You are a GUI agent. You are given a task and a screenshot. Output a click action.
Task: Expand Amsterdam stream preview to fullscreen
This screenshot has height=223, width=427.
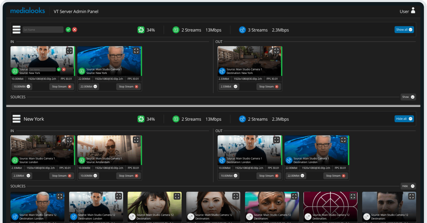(136, 140)
